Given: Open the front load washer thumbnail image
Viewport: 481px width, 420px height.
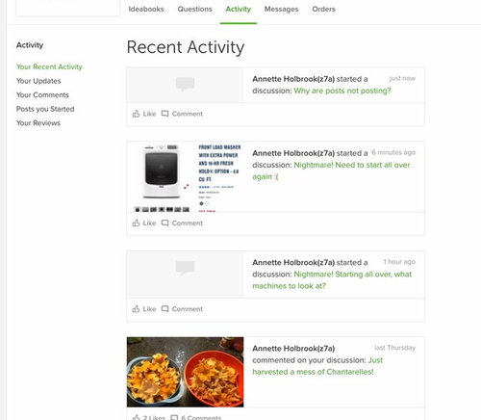Looking at the screenshot, I should click(185, 177).
